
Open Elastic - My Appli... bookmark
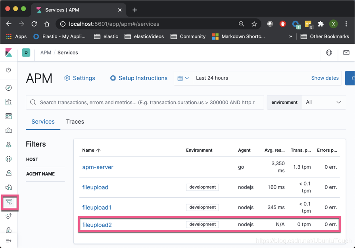59,36
